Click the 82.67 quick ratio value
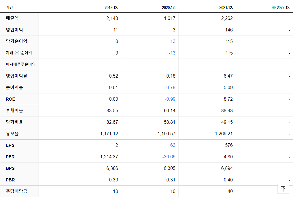The width and height of the screenshot is (293, 197). click(112, 122)
